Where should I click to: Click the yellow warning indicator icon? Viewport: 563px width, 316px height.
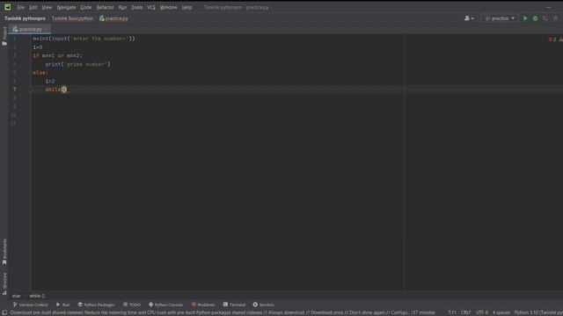560,39
